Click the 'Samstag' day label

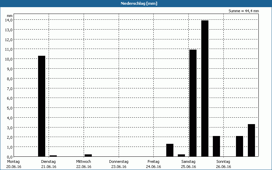coord(188,162)
